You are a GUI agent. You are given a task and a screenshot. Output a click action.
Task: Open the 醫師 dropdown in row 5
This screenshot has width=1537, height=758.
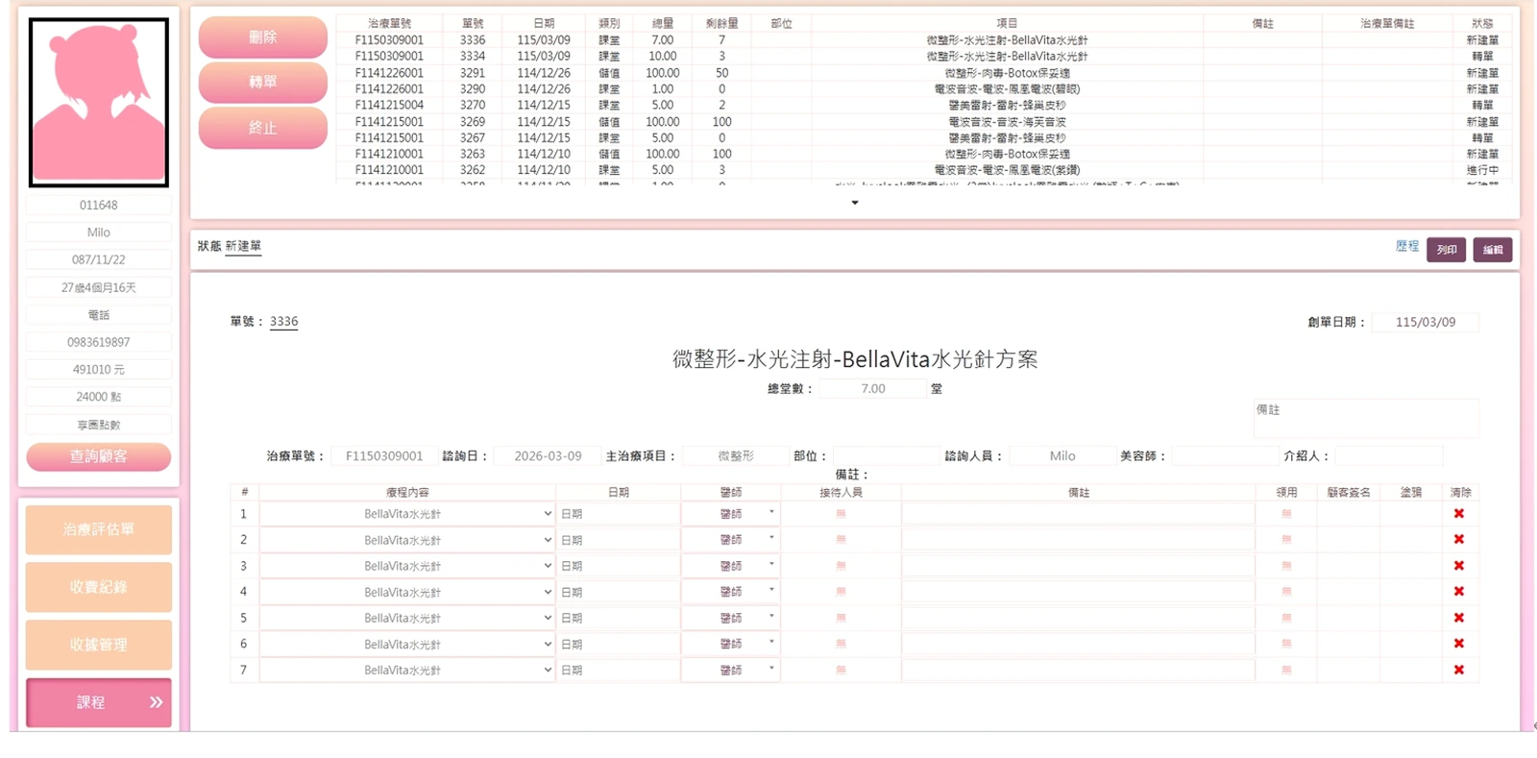pyautogui.click(x=731, y=618)
